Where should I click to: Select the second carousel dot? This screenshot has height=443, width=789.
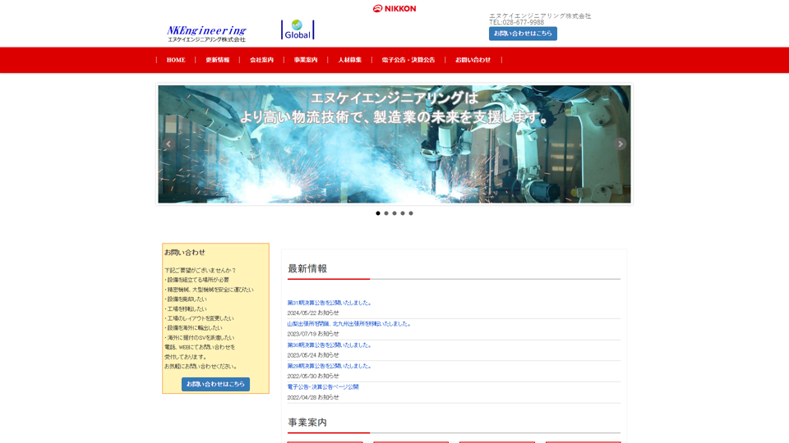(386, 213)
